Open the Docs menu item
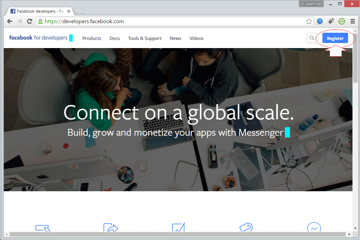 pyautogui.click(x=114, y=38)
